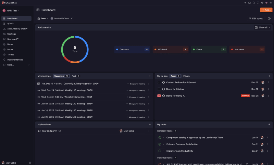274x165 pixels.
Task: Open Quarterly pulsing agenda meeting
Action: click(x=81, y=84)
